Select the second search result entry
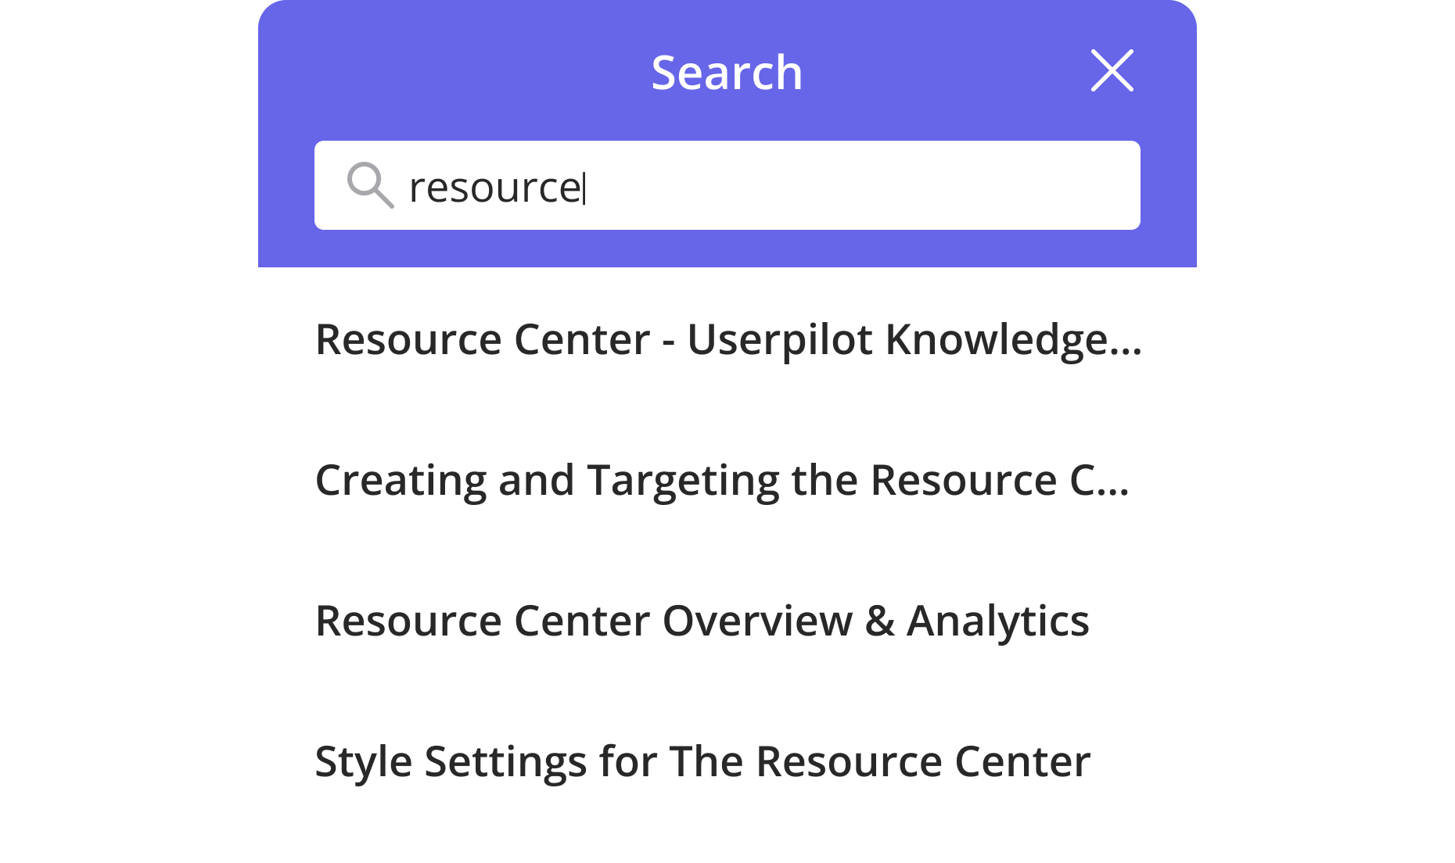The height and width of the screenshot is (863, 1455). pyautogui.click(x=721, y=480)
